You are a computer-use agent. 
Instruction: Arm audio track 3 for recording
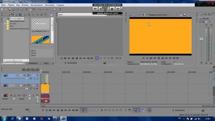click(11, 95)
